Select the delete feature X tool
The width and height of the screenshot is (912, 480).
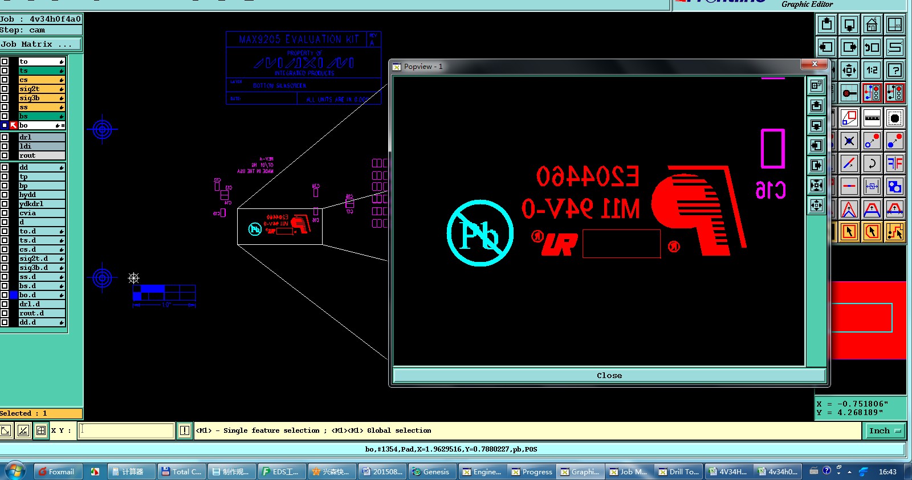[x=849, y=141]
